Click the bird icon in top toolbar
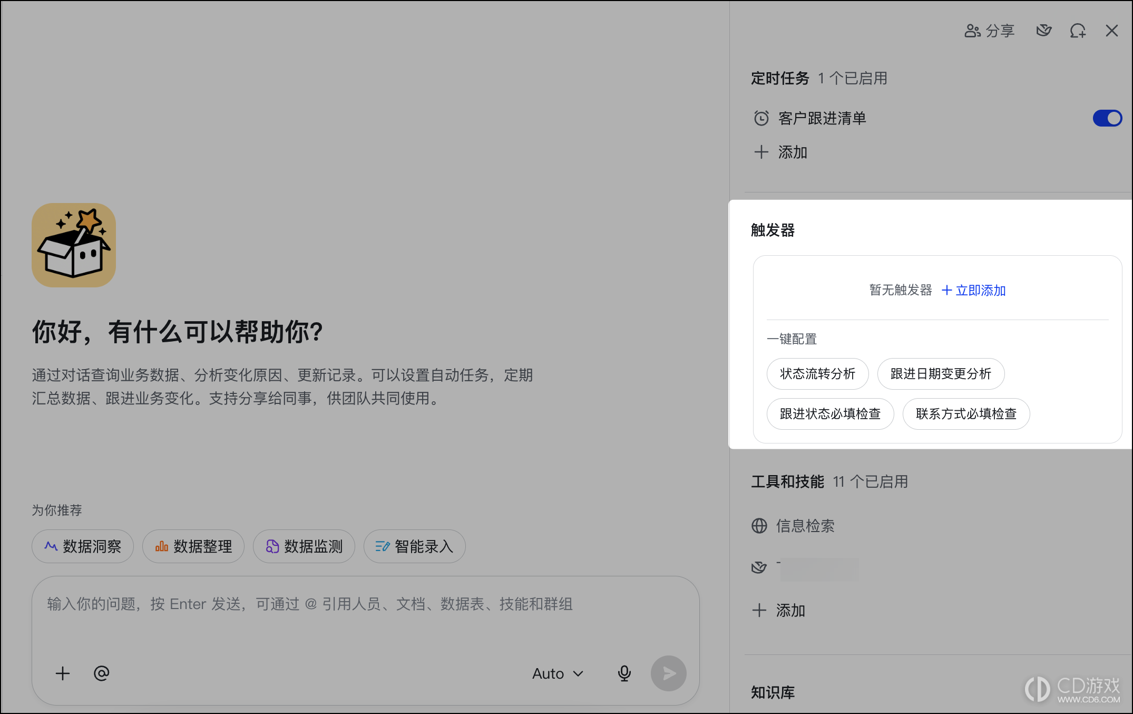The image size is (1133, 714). click(1043, 31)
